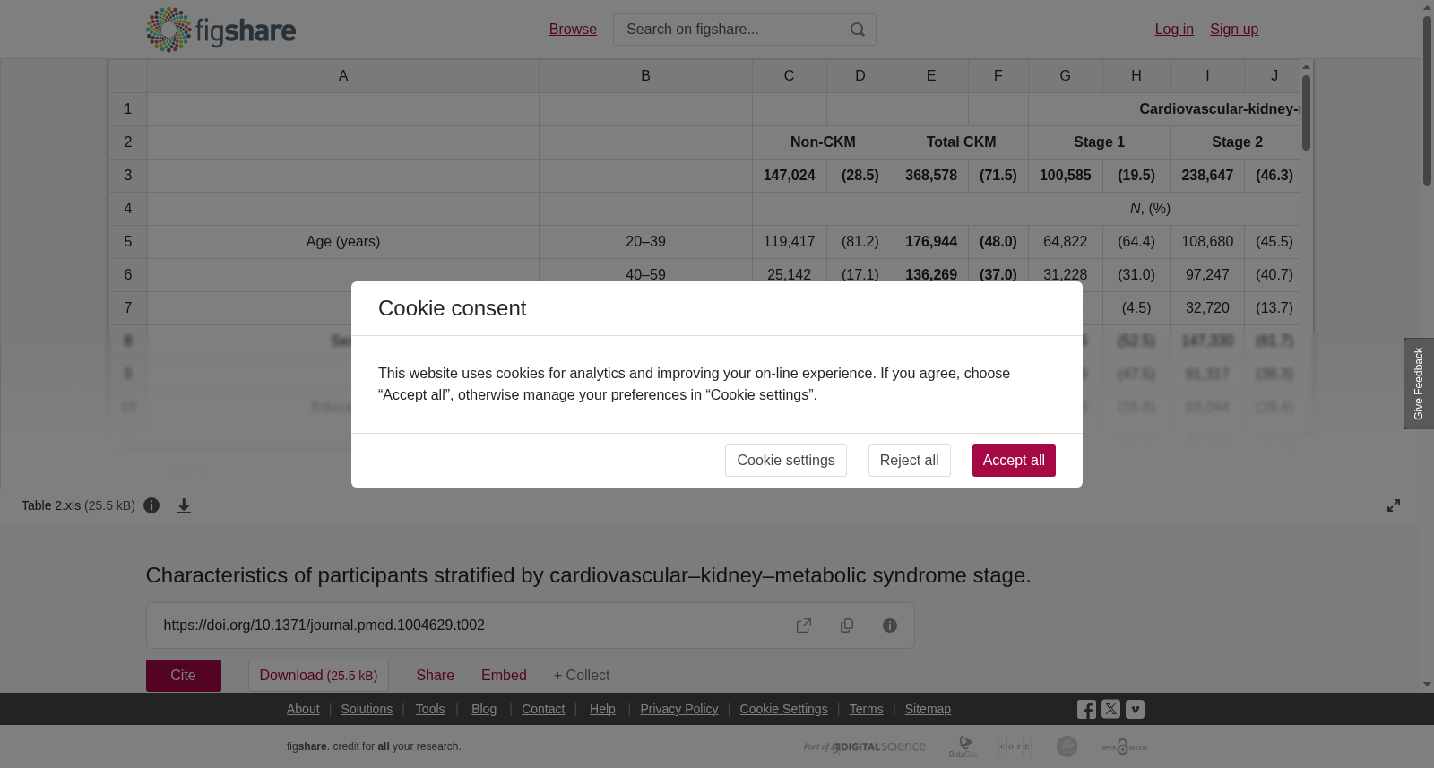
Task: Click the search magnifier icon
Action: click(x=858, y=30)
